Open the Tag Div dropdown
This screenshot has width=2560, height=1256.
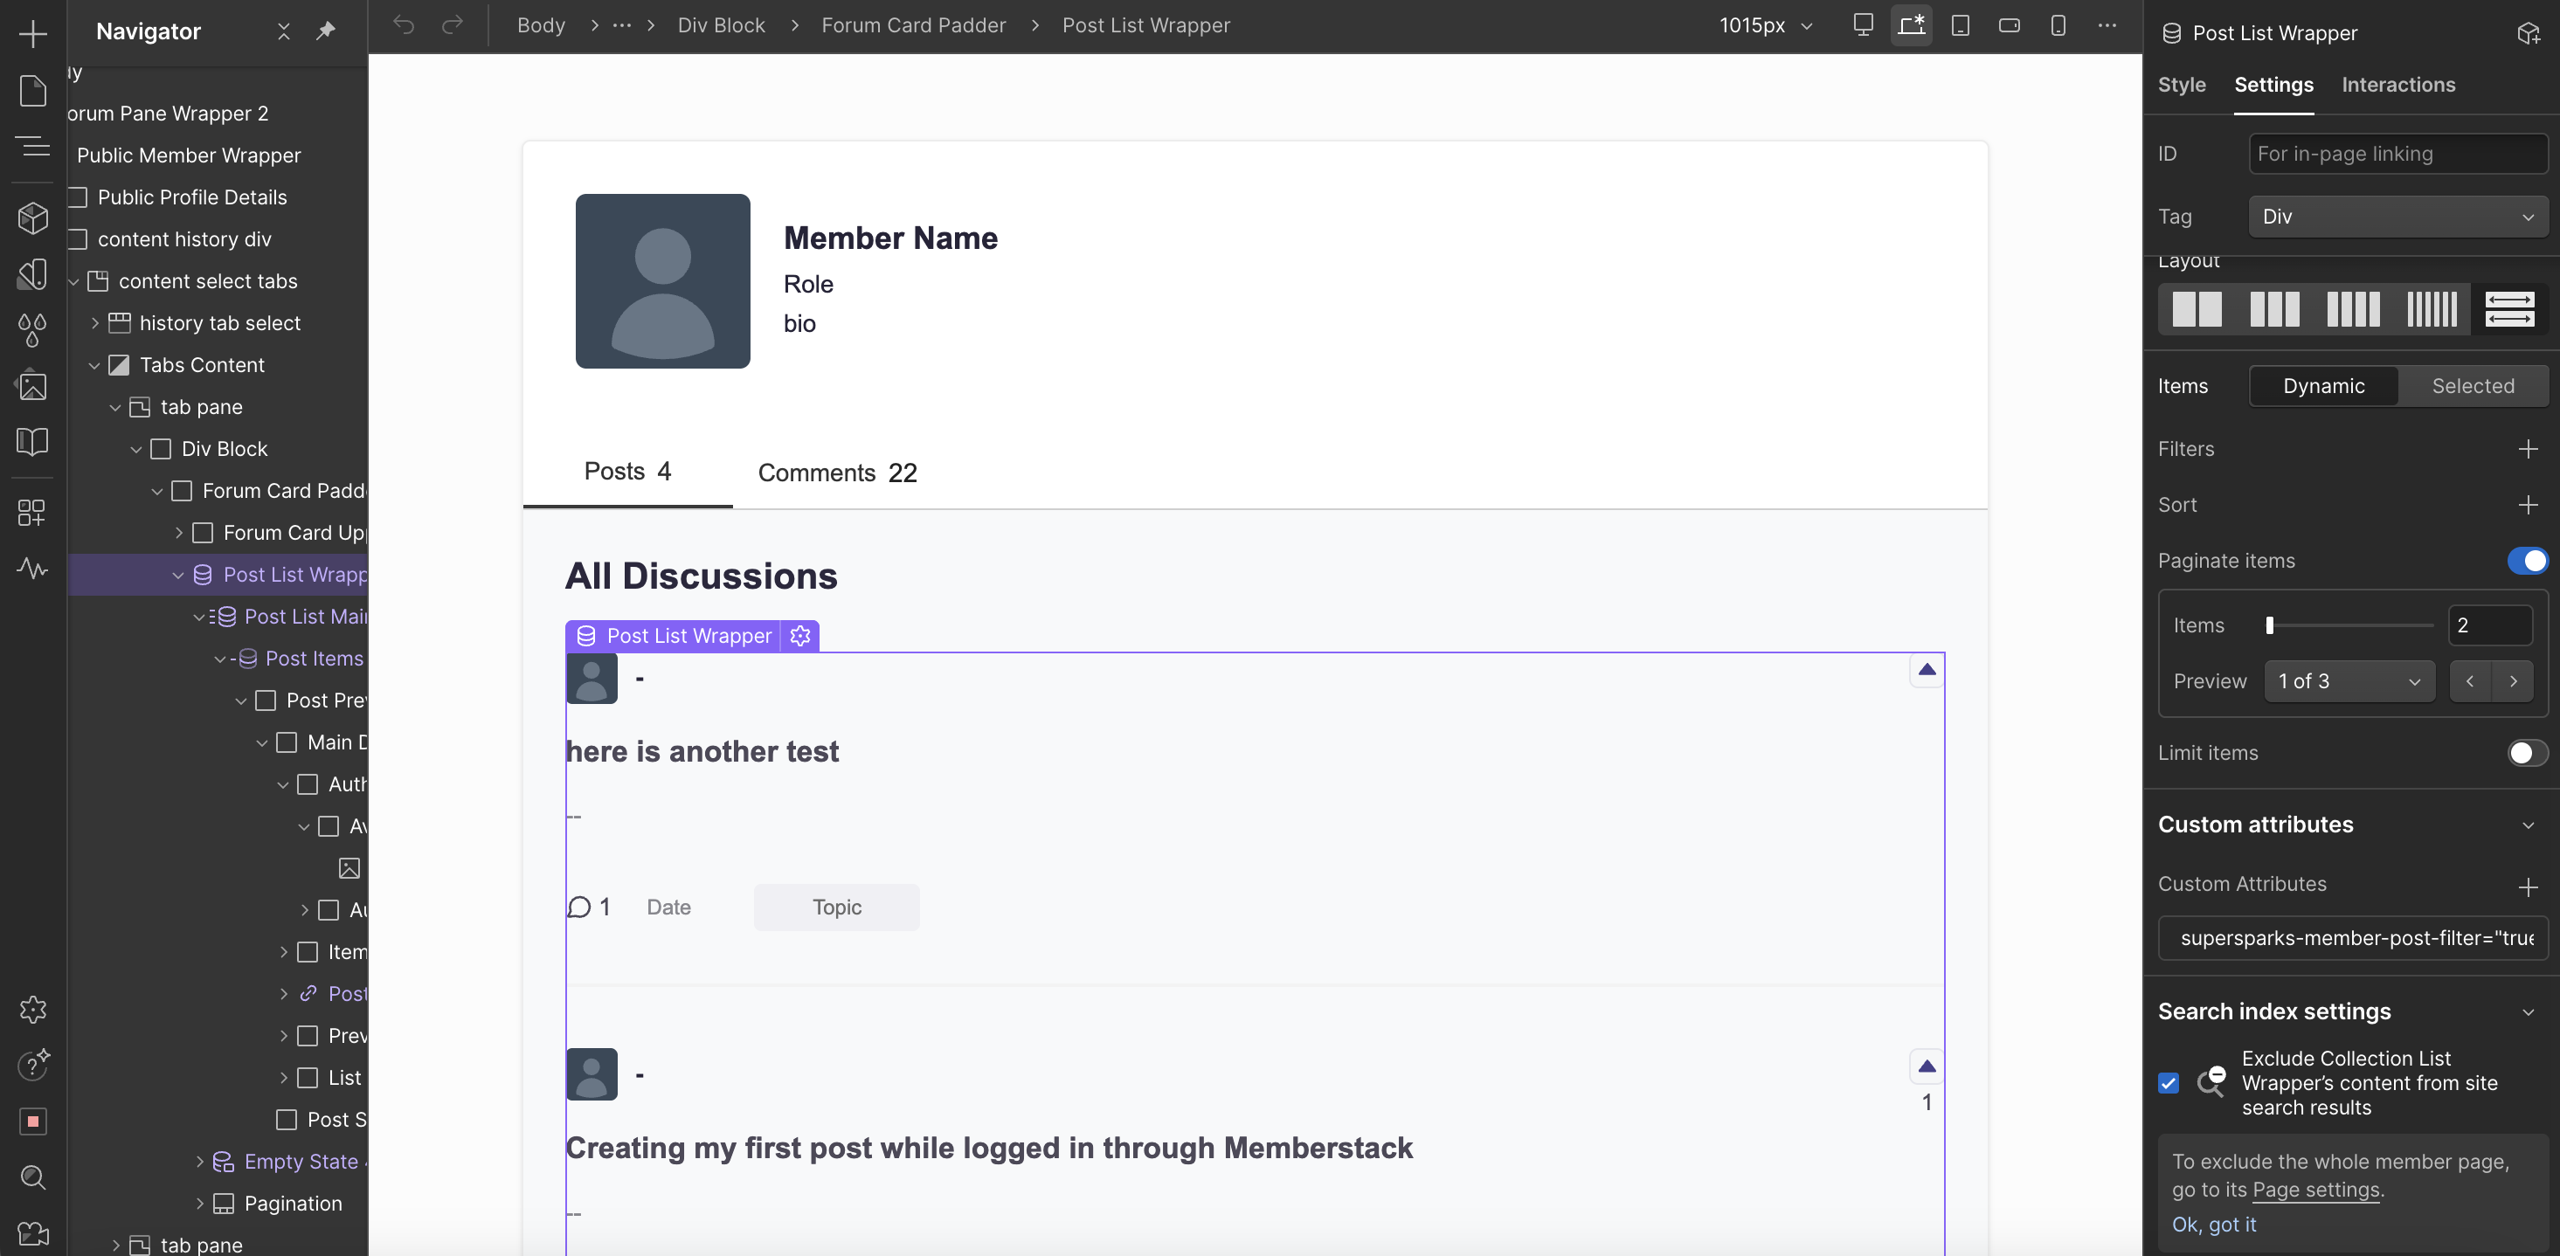(x=2397, y=217)
